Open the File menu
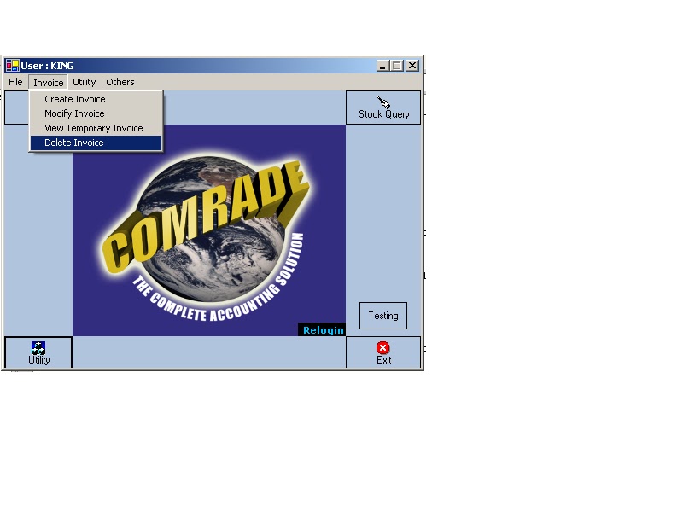This screenshot has width=683, height=512. tap(15, 82)
